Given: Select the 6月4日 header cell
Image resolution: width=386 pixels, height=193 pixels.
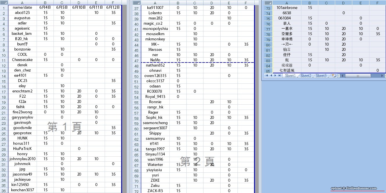Looking at the screenshot, I should [x=45, y=7].
